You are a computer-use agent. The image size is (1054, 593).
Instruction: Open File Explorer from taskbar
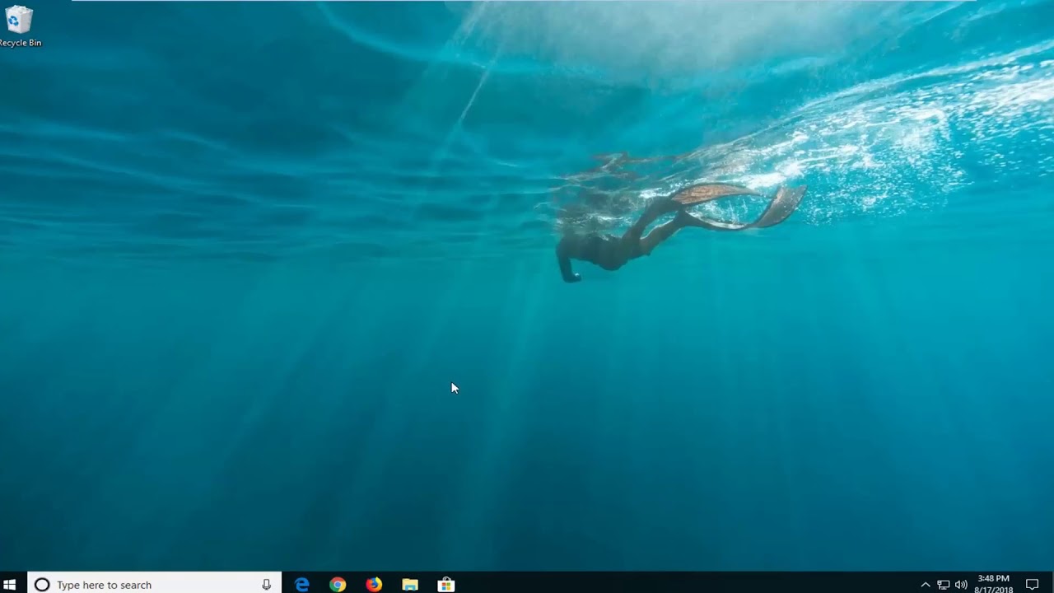[410, 585]
